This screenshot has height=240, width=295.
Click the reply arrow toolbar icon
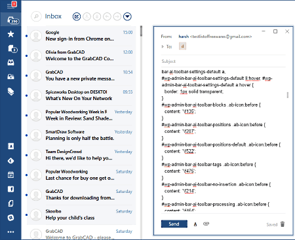[107, 16]
